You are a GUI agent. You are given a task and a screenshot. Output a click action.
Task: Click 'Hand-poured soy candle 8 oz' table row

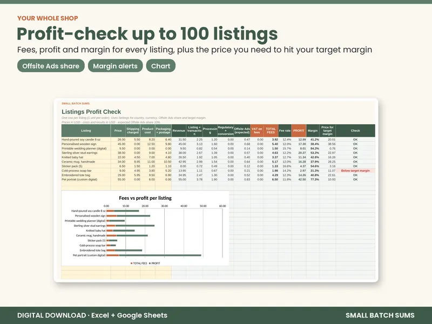[218, 139]
